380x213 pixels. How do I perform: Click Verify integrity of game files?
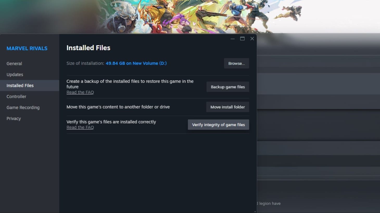pyautogui.click(x=218, y=125)
